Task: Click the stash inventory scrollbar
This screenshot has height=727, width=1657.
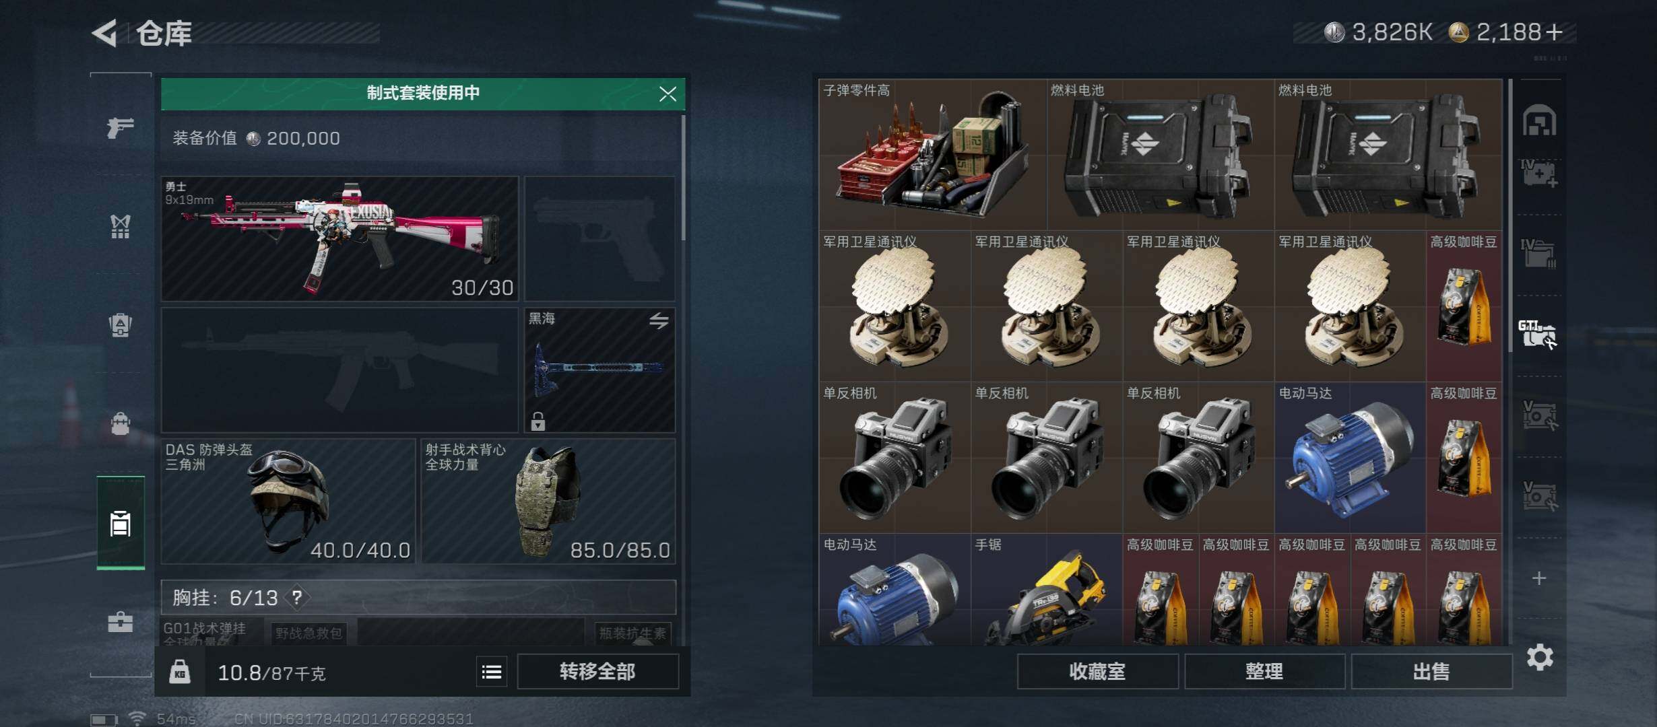Action: (1510, 215)
